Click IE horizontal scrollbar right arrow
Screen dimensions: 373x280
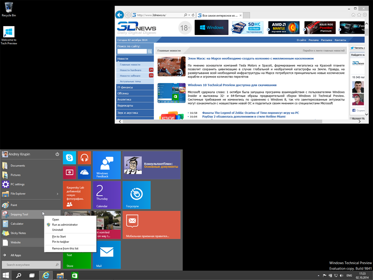[359, 121]
